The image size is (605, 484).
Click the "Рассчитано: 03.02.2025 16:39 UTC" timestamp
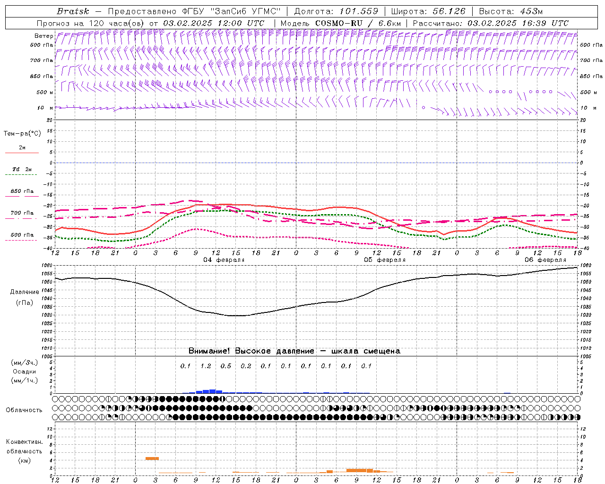click(x=491, y=23)
